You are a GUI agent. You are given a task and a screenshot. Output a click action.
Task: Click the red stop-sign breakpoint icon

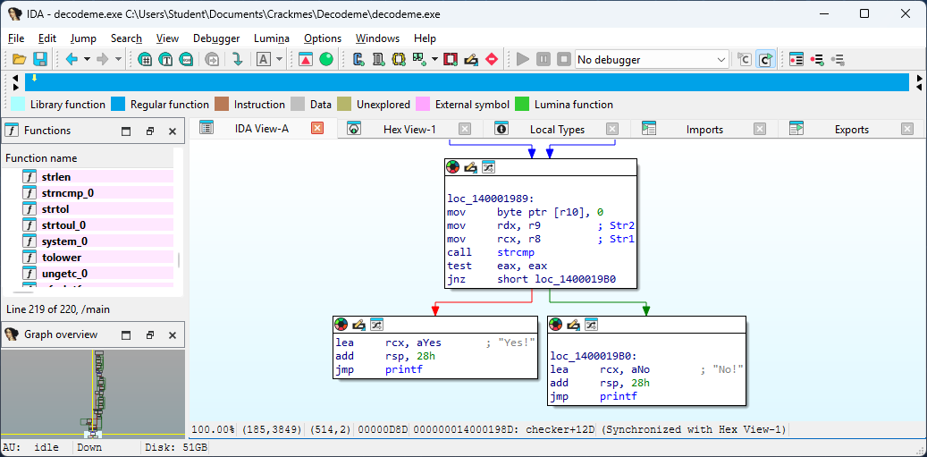pyautogui.click(x=492, y=60)
